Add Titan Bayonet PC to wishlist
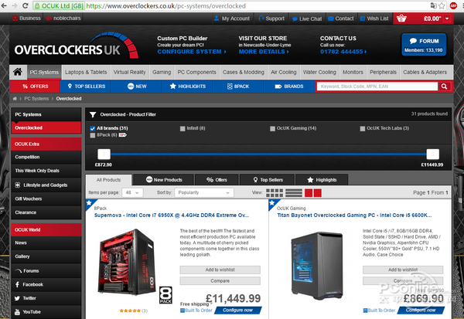This screenshot has width=464, height=319. pyautogui.click(x=403, y=270)
